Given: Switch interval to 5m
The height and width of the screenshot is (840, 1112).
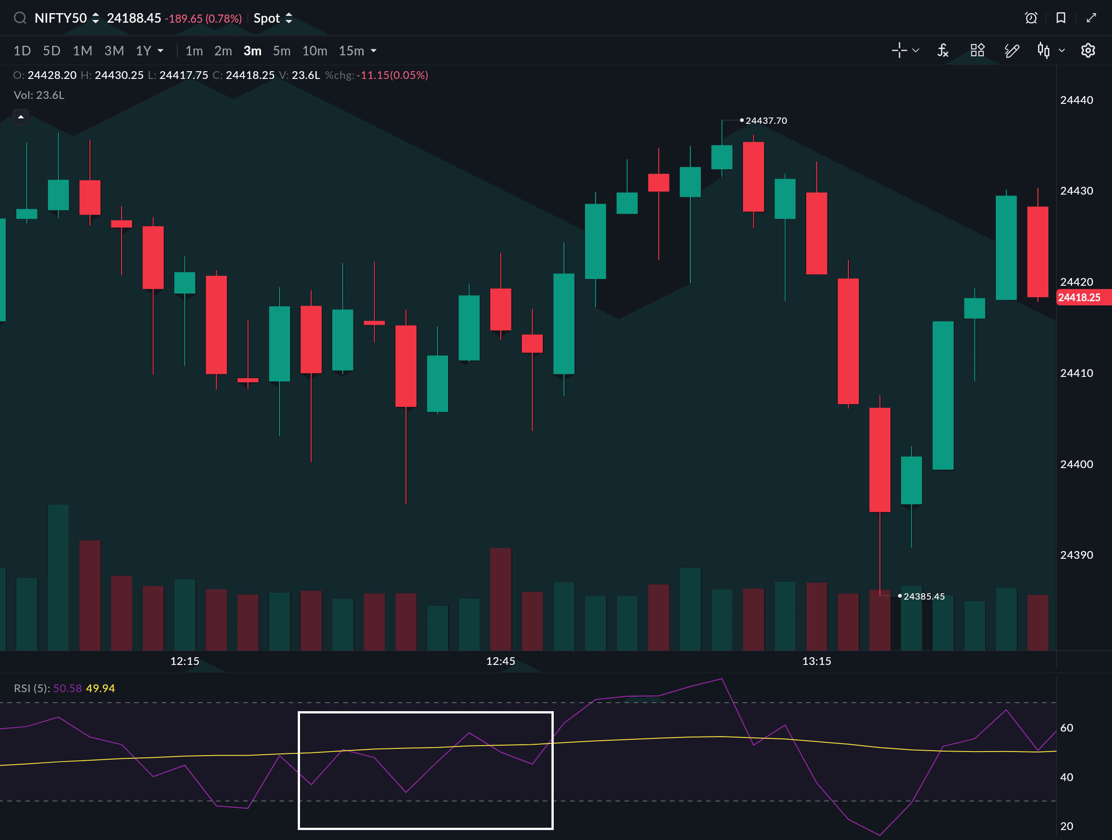Looking at the screenshot, I should (281, 51).
